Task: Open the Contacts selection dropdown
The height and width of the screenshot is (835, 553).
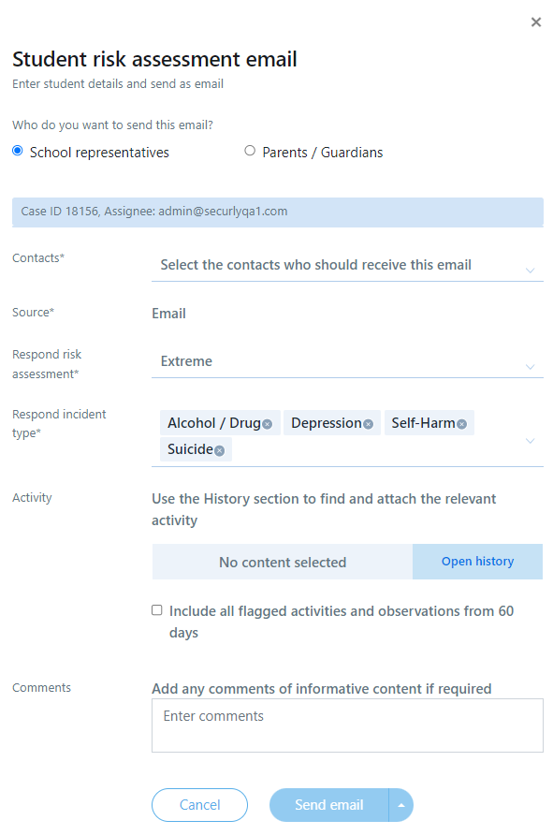Action: coord(347,265)
